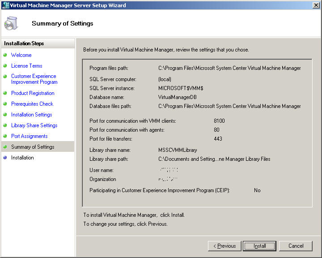Click the file transfers port value 443
The image size is (322, 258).
pyautogui.click(x=218, y=139)
